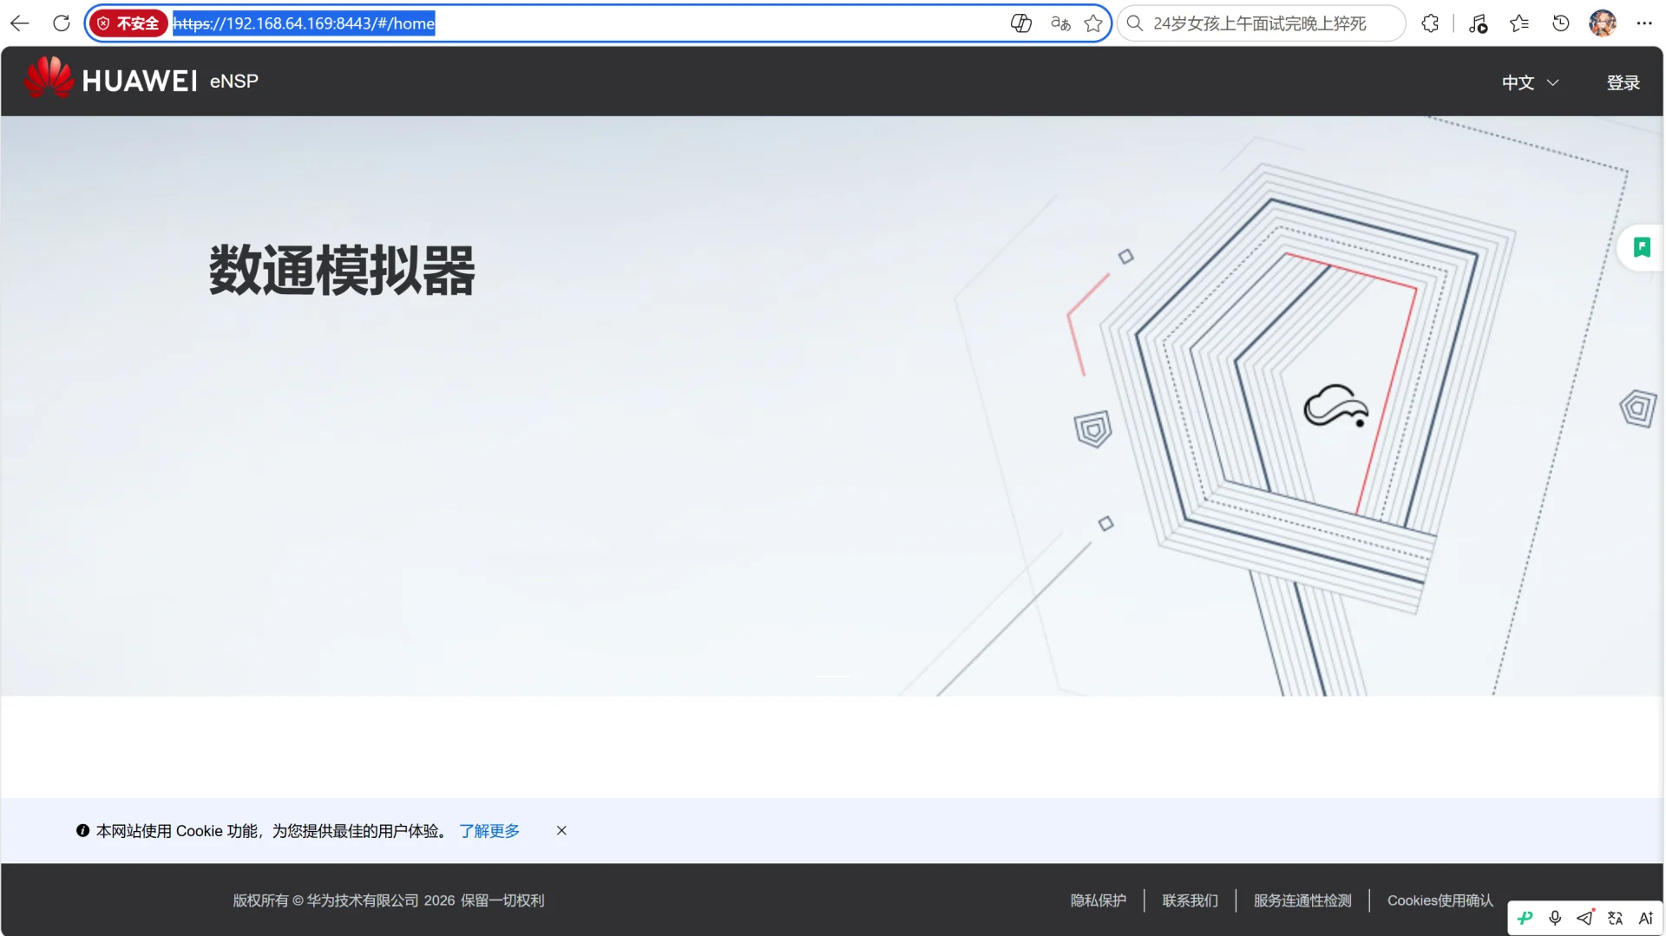Click the 版权所有 copyright text

[389, 900]
